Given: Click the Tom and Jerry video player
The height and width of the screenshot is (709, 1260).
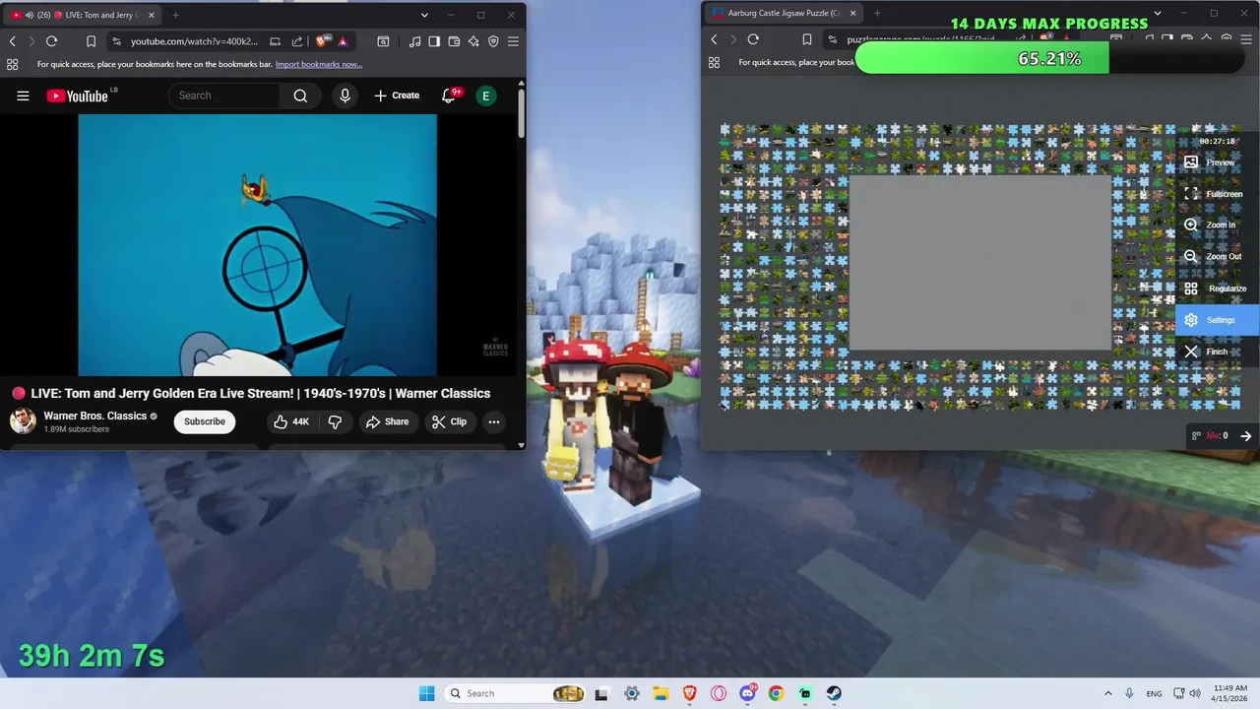Looking at the screenshot, I should [257, 245].
